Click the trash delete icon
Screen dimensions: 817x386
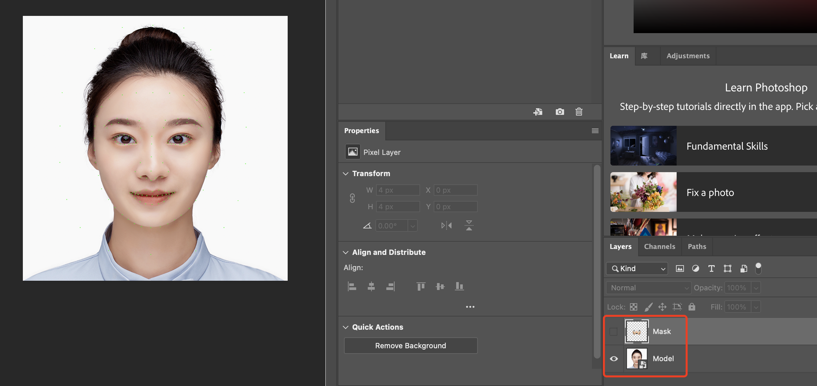coord(579,112)
